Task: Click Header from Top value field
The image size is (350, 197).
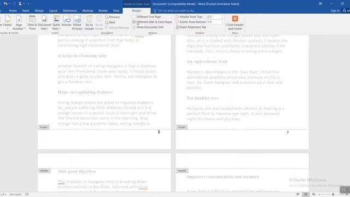Action: point(214,17)
